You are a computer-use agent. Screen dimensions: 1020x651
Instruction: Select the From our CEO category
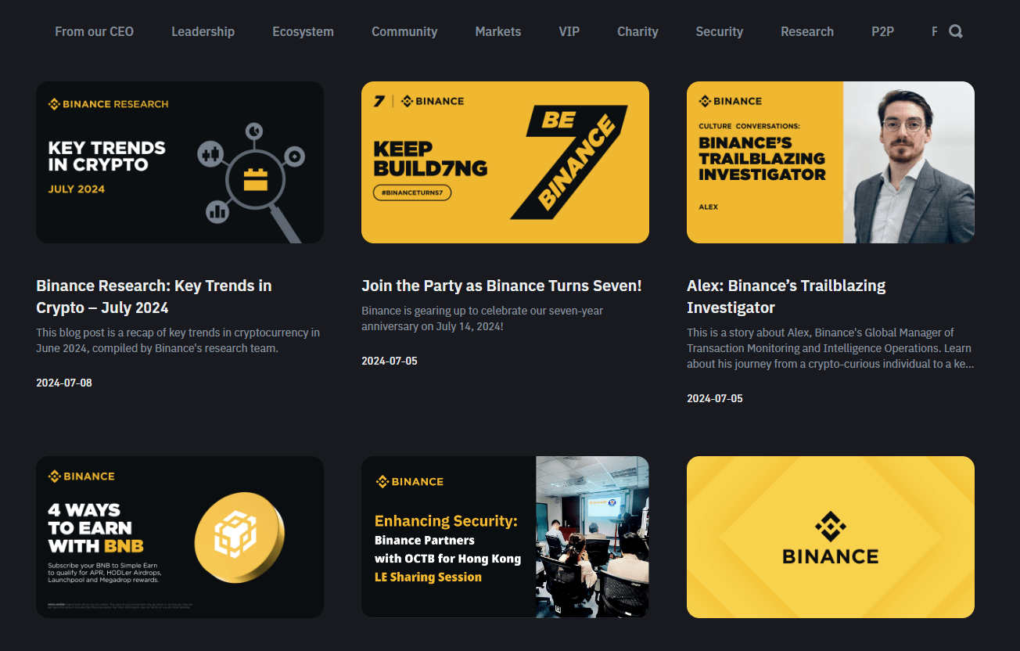point(94,31)
